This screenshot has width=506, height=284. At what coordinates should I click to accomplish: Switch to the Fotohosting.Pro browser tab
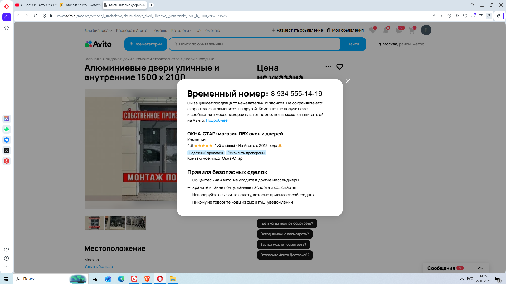(80, 5)
